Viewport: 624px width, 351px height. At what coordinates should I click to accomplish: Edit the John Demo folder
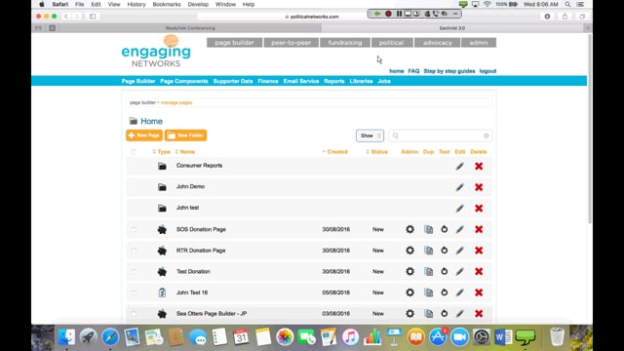pyautogui.click(x=459, y=187)
